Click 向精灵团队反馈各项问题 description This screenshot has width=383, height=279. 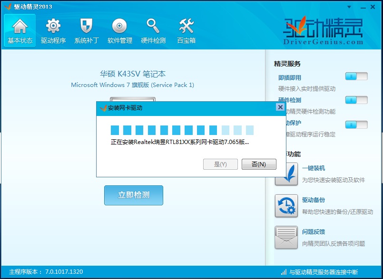click(334, 243)
